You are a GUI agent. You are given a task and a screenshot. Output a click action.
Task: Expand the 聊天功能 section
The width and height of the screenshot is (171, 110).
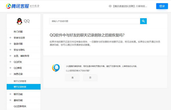[x=10, y=94]
